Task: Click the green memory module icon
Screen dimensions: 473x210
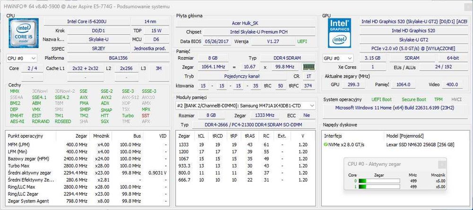Action: coord(308,67)
